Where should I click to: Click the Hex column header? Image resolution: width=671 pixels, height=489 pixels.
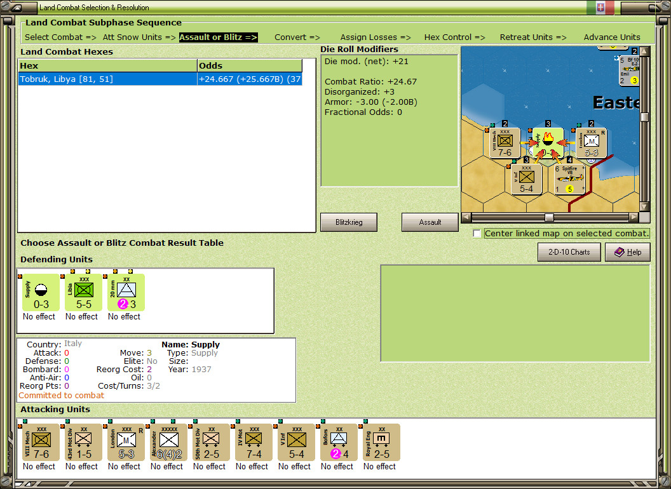tap(107, 65)
